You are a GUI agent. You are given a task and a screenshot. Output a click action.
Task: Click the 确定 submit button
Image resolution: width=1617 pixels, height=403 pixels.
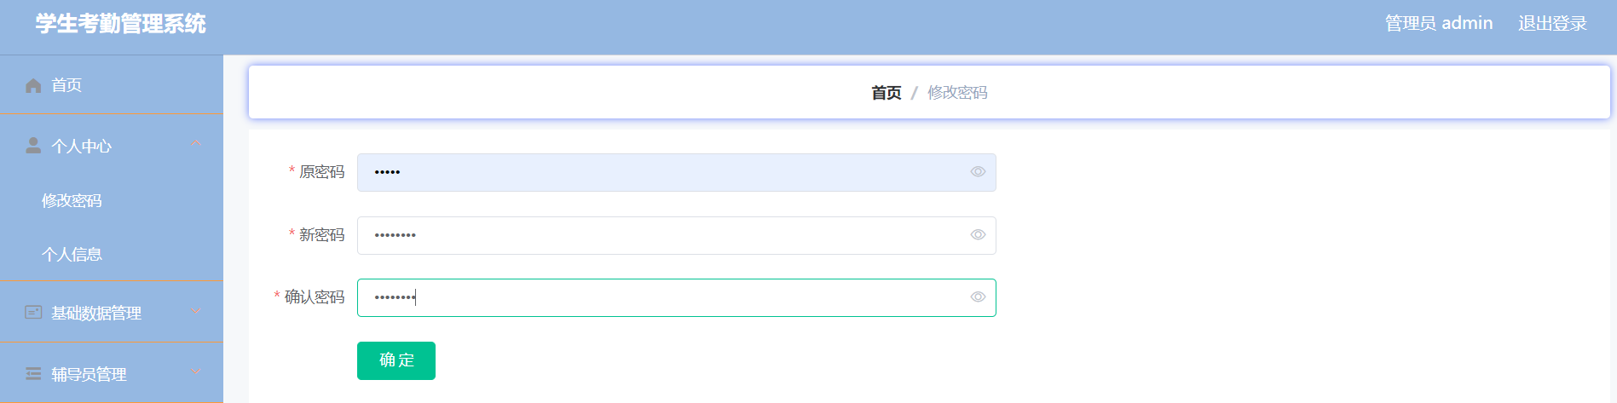tap(396, 360)
